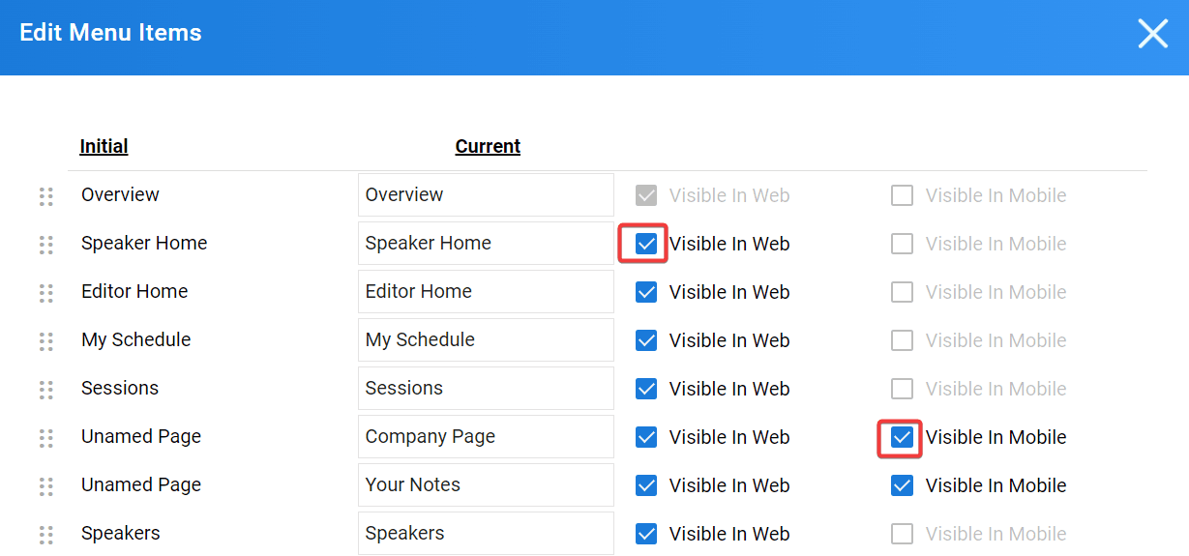Toggle Visible In Mobile for Your Notes
Screen dimensions: 1189x556
point(902,485)
